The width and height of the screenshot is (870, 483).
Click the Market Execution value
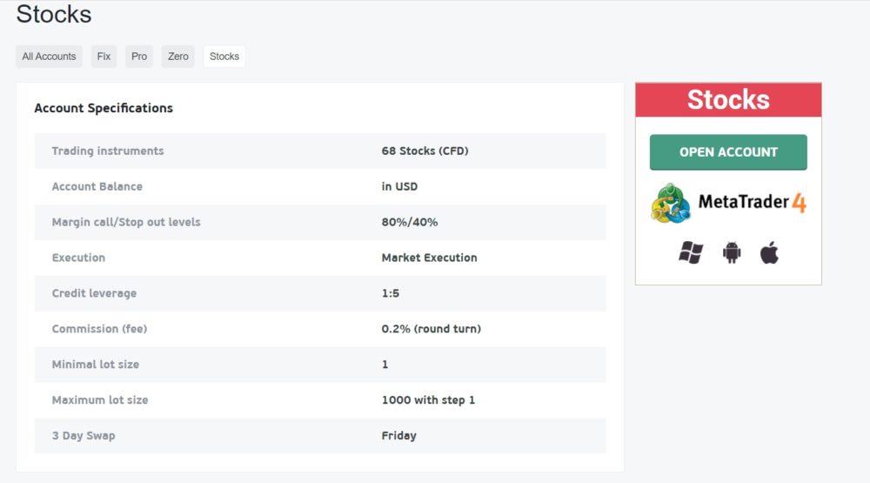coord(429,258)
